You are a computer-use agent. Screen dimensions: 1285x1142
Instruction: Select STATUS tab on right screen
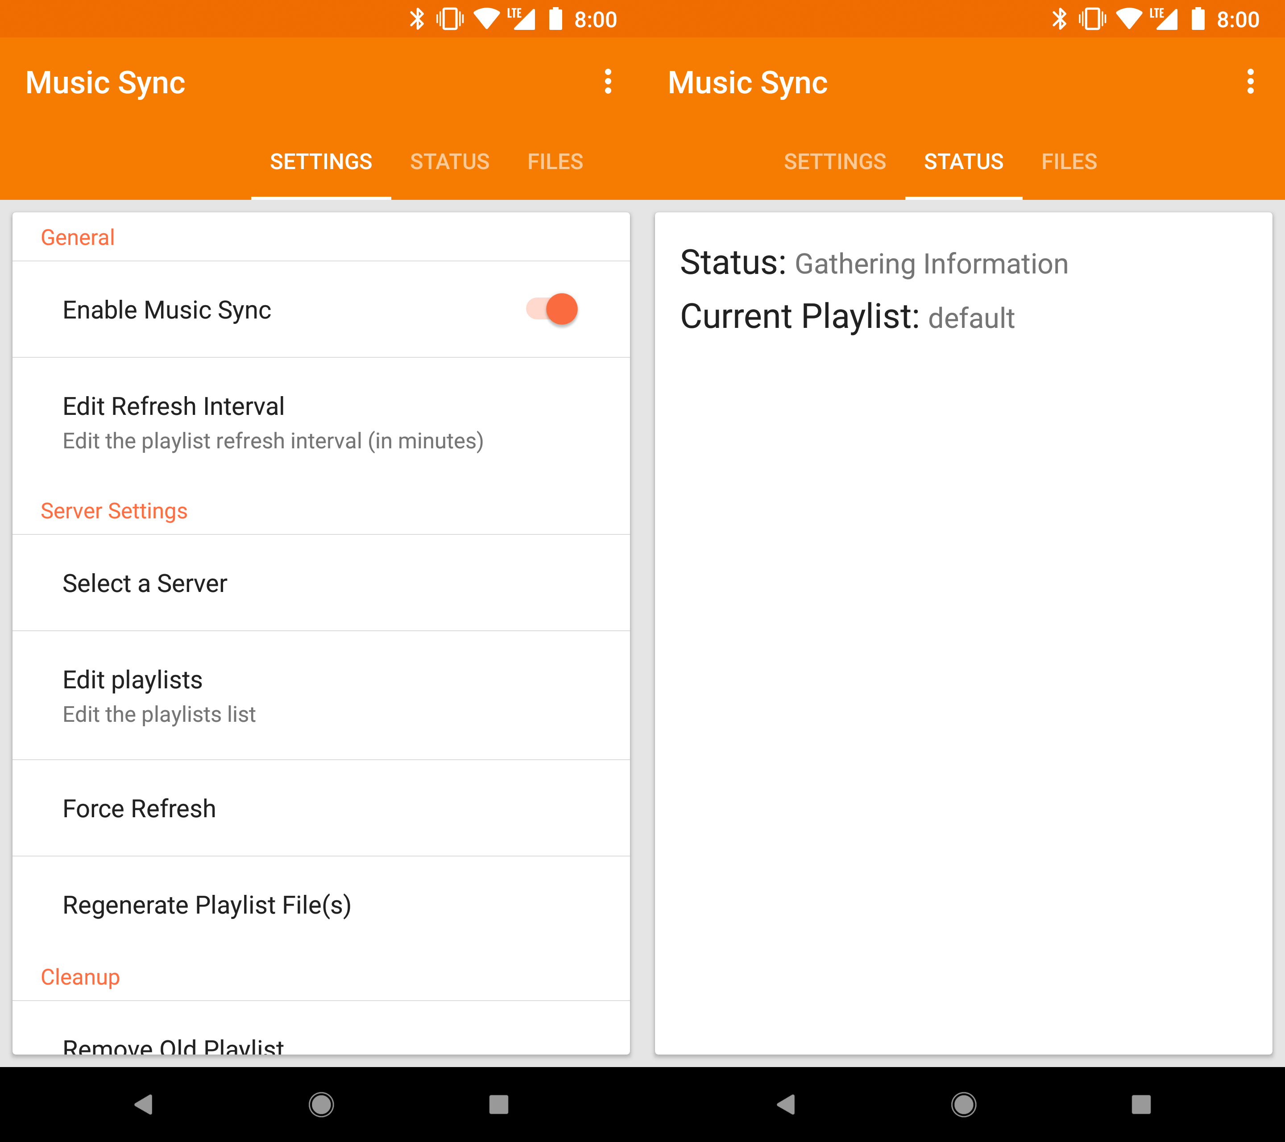pos(964,161)
